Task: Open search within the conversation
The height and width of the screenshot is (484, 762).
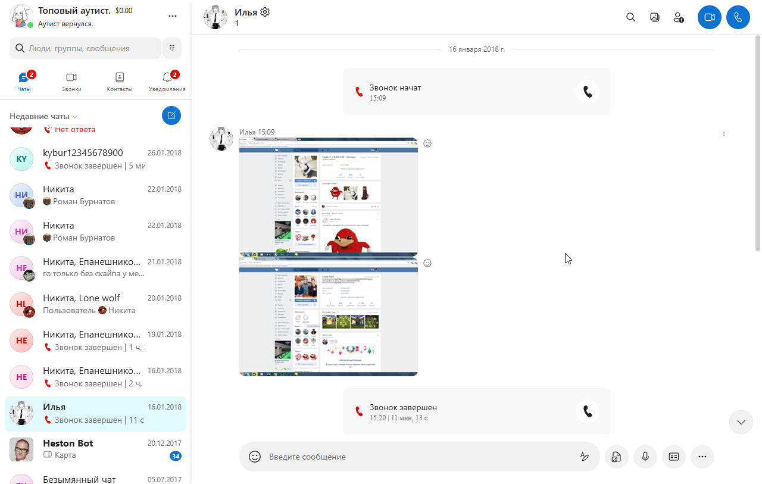Action: click(631, 17)
